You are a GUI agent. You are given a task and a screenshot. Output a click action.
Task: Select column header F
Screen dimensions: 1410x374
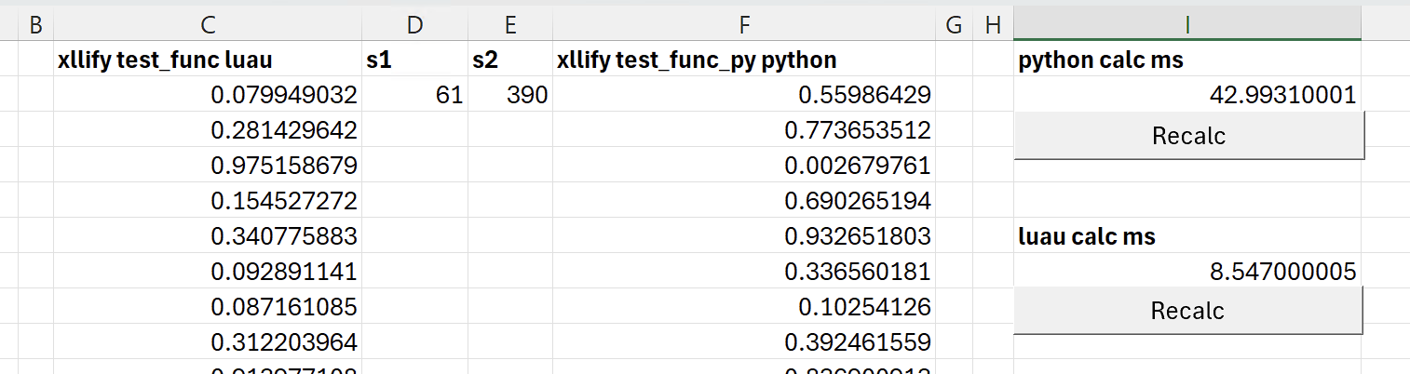[744, 26]
